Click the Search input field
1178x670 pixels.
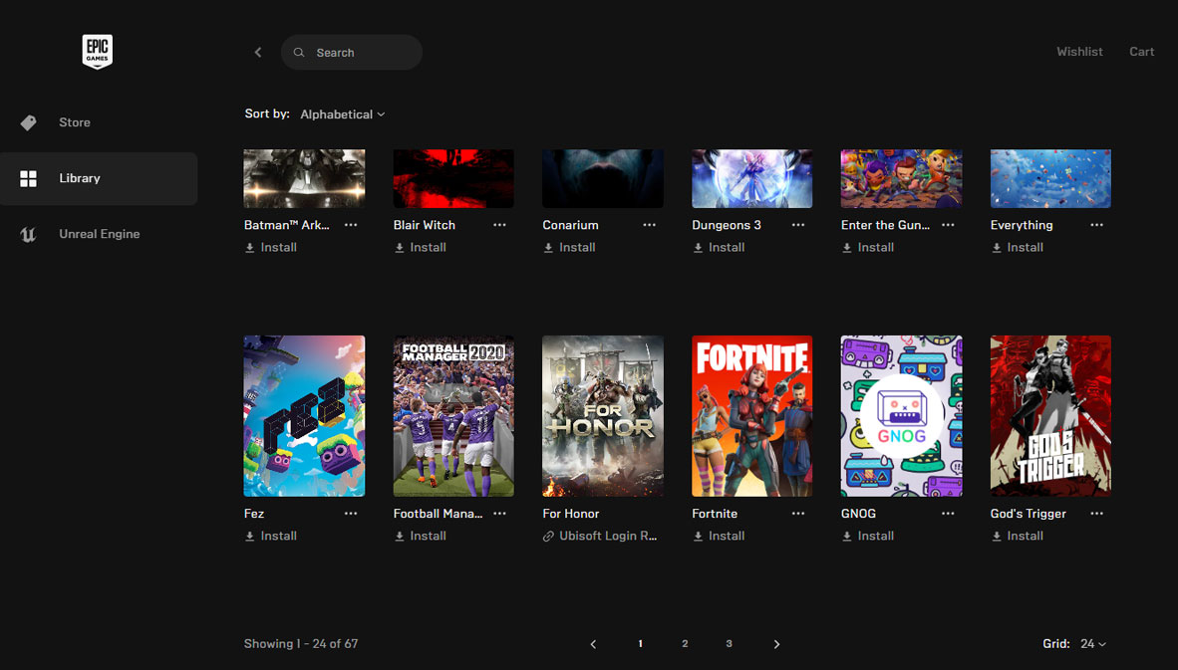[352, 53]
